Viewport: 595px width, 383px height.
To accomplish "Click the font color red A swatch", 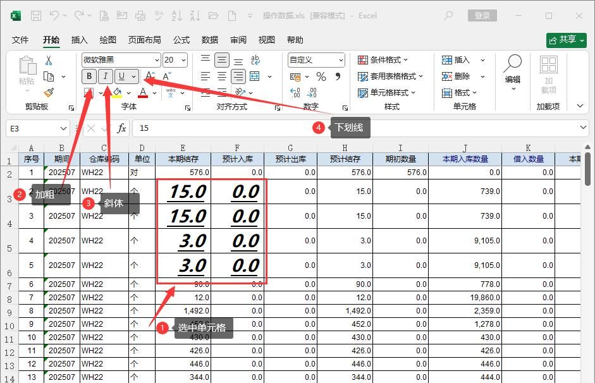I will [x=144, y=93].
